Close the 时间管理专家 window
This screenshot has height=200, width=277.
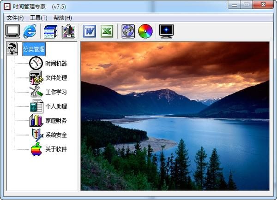263,5
